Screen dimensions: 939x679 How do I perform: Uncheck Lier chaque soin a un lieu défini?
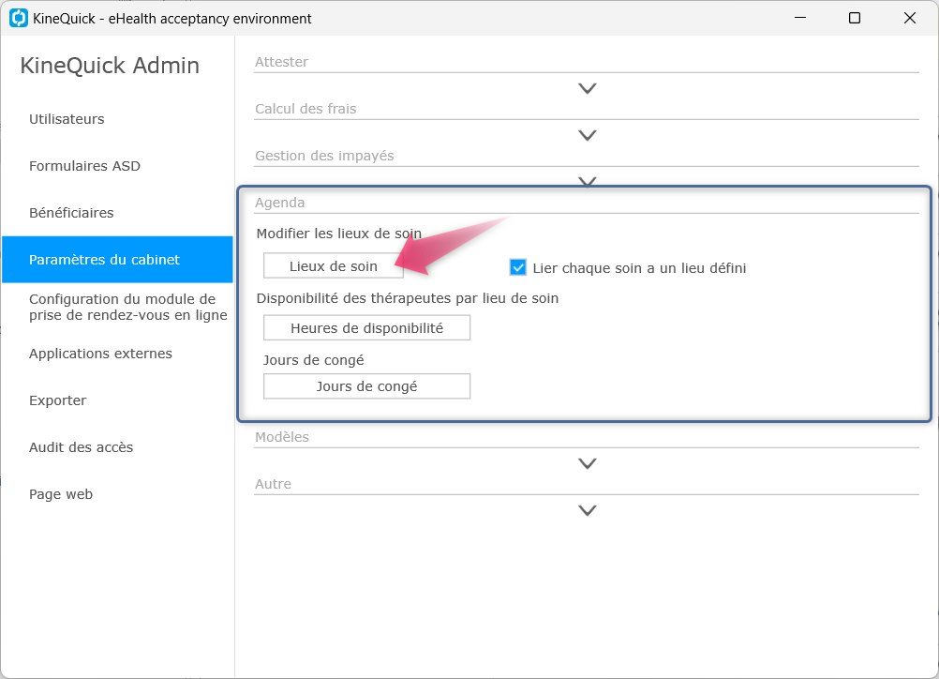(x=518, y=267)
